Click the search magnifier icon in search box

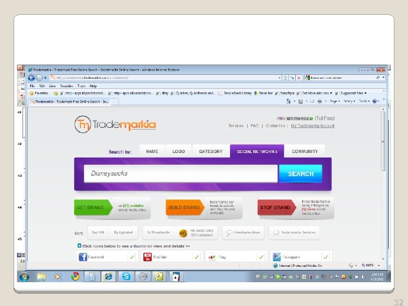(378, 78)
